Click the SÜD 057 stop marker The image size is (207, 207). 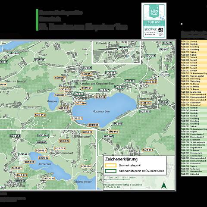pyautogui.click(x=14, y=53)
